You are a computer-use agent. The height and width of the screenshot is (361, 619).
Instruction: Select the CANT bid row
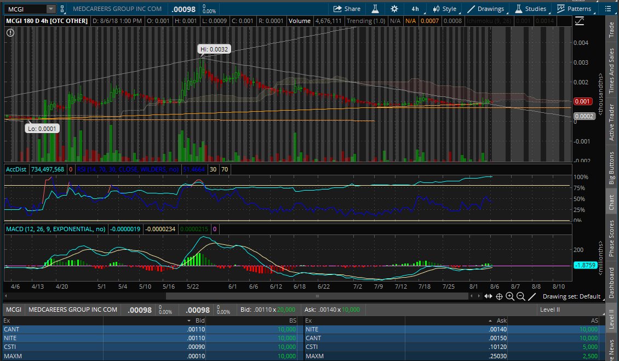pos(151,329)
